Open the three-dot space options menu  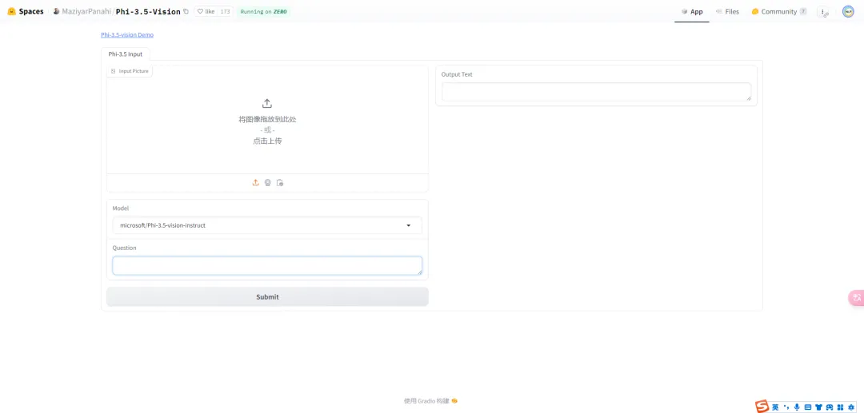[824, 11]
